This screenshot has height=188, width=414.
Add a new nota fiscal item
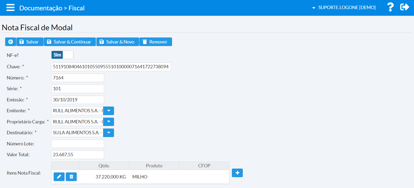click(x=237, y=173)
